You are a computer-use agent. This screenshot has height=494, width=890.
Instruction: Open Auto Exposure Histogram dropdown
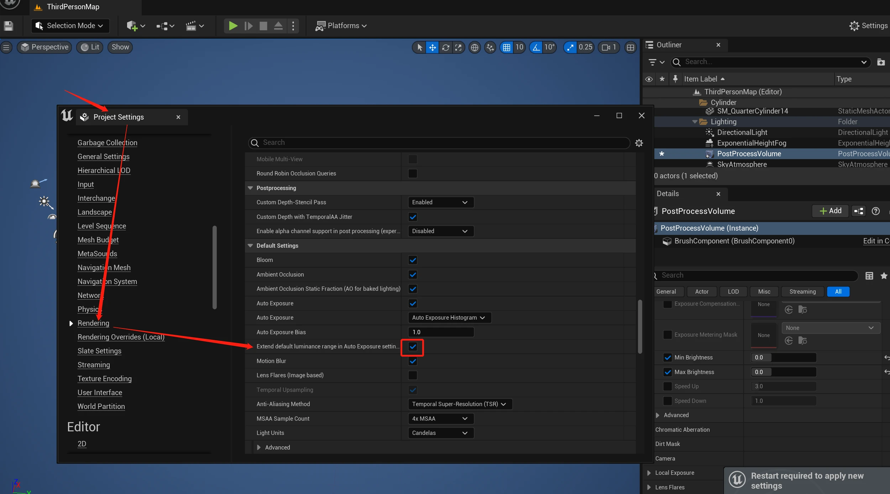[449, 318]
